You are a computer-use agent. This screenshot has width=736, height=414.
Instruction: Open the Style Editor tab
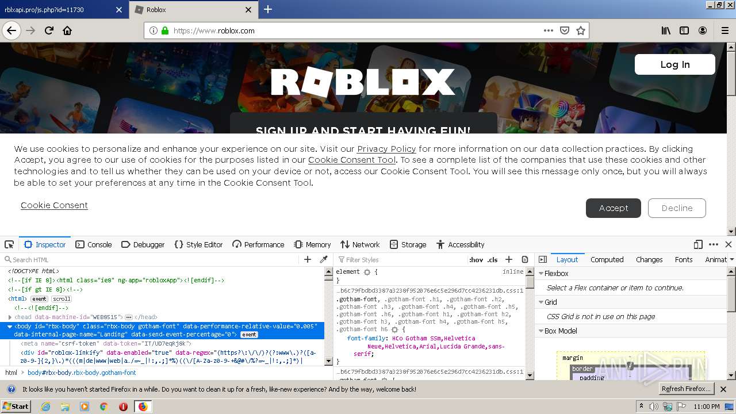198,244
